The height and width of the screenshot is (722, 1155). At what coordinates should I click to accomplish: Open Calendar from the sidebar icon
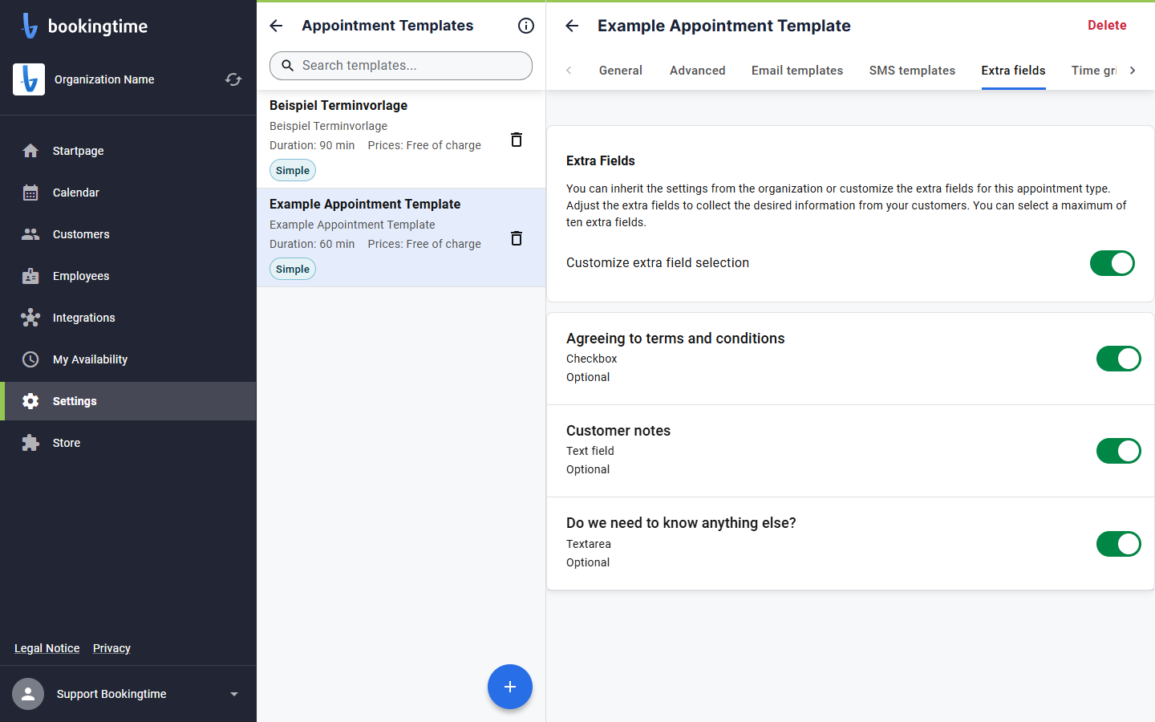click(30, 193)
